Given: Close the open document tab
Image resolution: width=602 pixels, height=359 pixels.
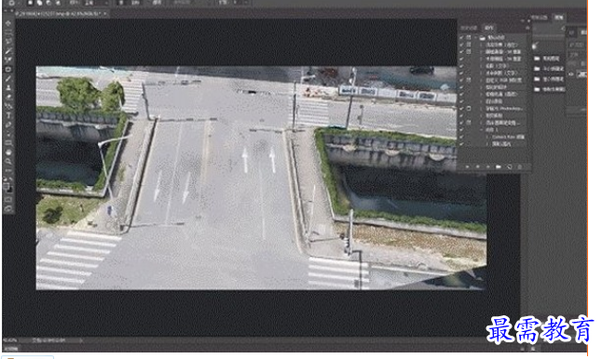Looking at the screenshot, I should [x=104, y=14].
